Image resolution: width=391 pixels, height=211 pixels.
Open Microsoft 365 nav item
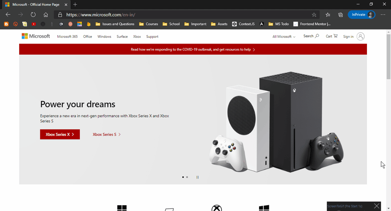[x=68, y=36]
